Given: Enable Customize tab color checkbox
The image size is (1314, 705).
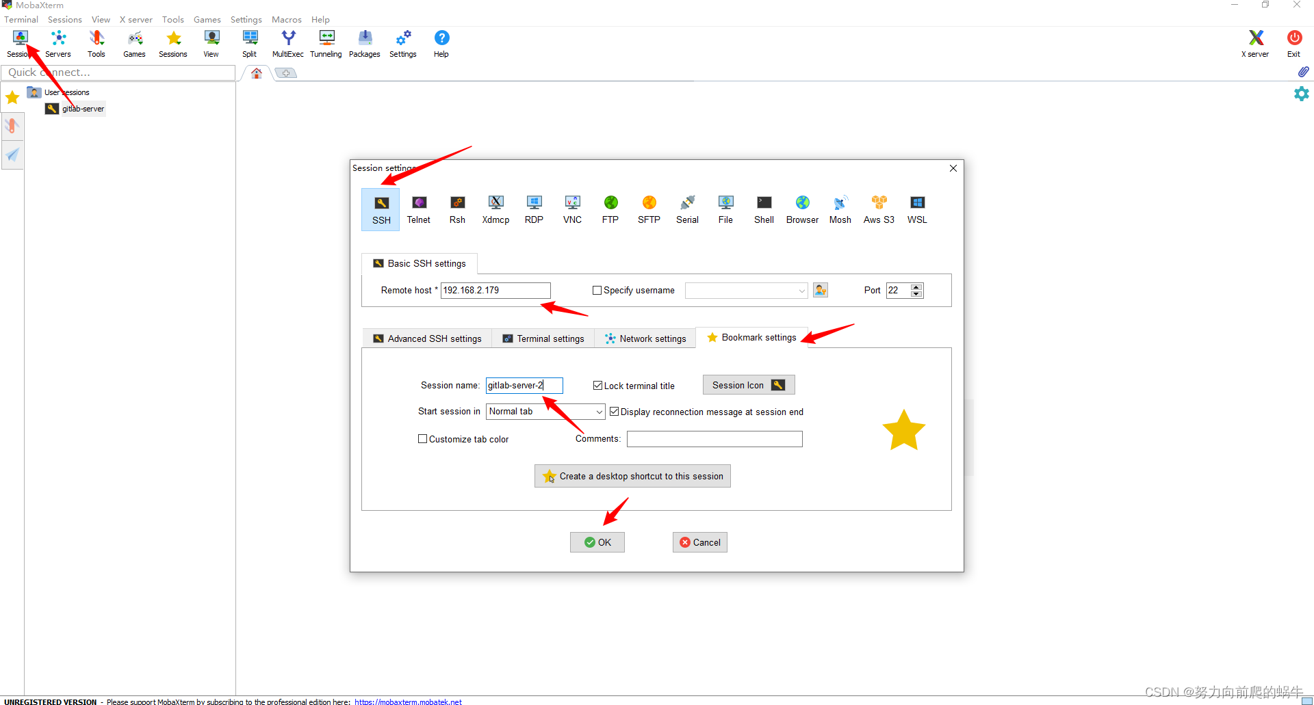Looking at the screenshot, I should point(422,439).
